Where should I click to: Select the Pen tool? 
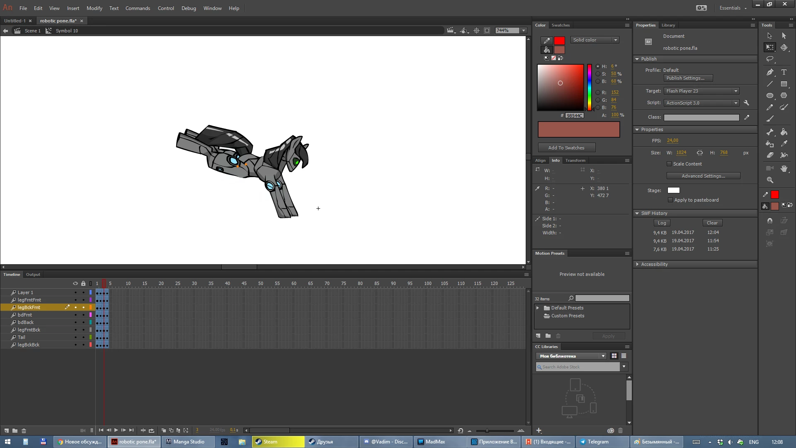(770, 72)
